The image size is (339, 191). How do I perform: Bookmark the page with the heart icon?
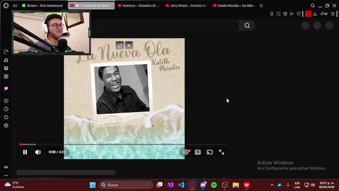[299, 14]
